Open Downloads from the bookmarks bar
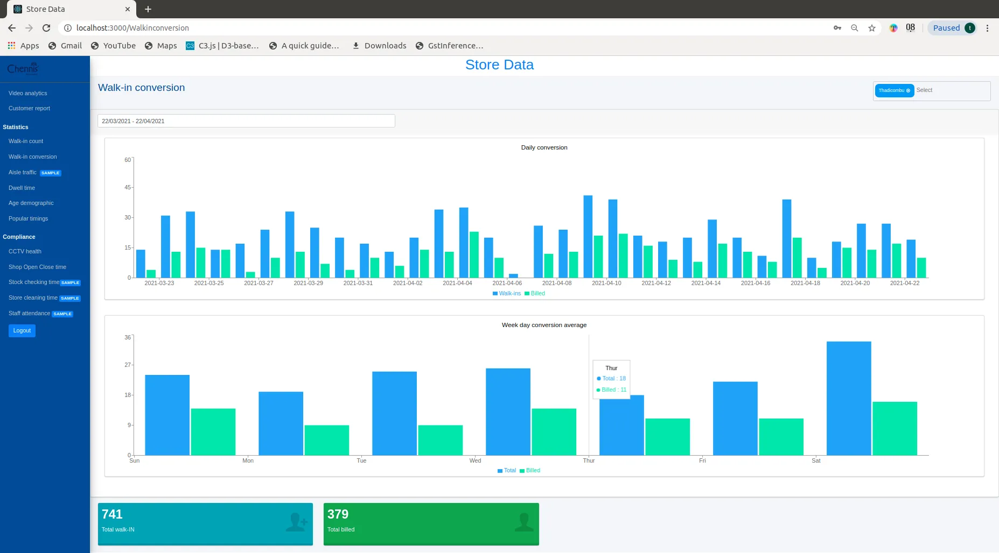The image size is (999, 553). (x=379, y=46)
